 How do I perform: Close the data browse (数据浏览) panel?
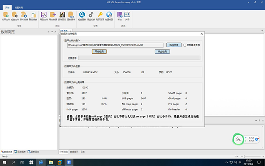click(x=55, y=32)
